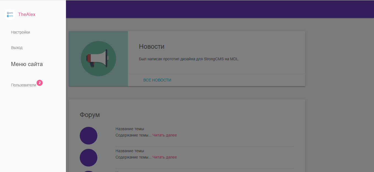Click the news text about StrongCMS prototype
The height and width of the screenshot is (172, 374).
click(189, 59)
